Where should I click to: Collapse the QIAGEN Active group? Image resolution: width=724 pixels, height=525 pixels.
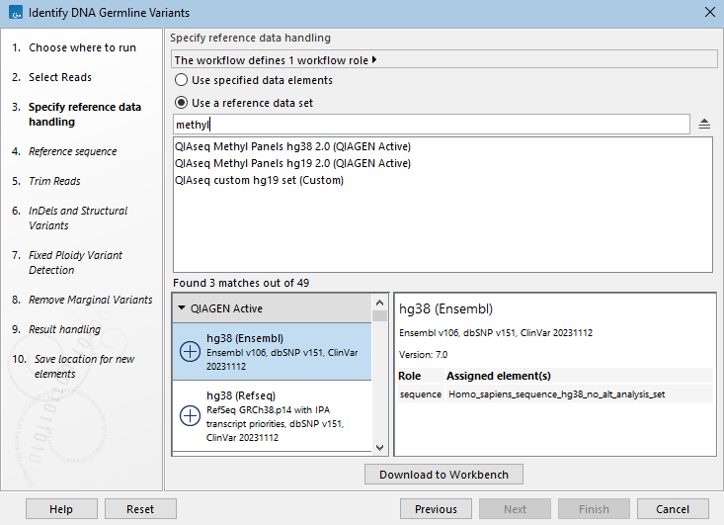(x=182, y=308)
